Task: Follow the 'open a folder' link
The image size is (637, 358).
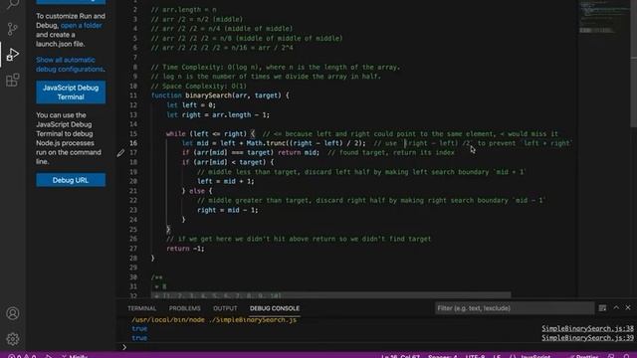Action: click(82, 25)
